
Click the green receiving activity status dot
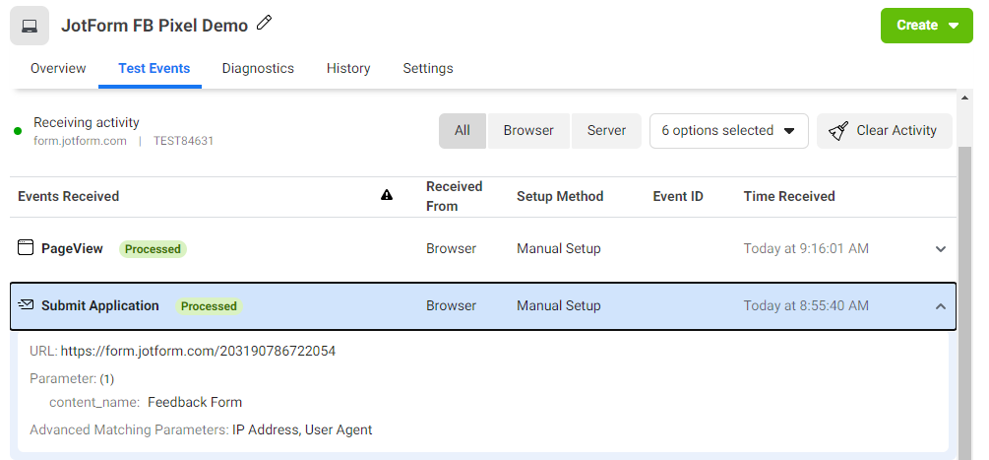(18, 131)
